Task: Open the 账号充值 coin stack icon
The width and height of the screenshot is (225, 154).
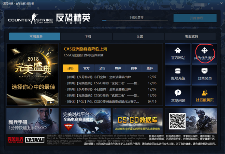Action: [x=178, y=71]
